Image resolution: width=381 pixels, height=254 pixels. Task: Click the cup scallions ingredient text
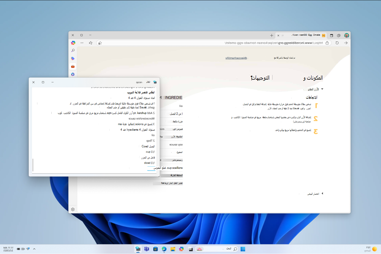click(175, 168)
